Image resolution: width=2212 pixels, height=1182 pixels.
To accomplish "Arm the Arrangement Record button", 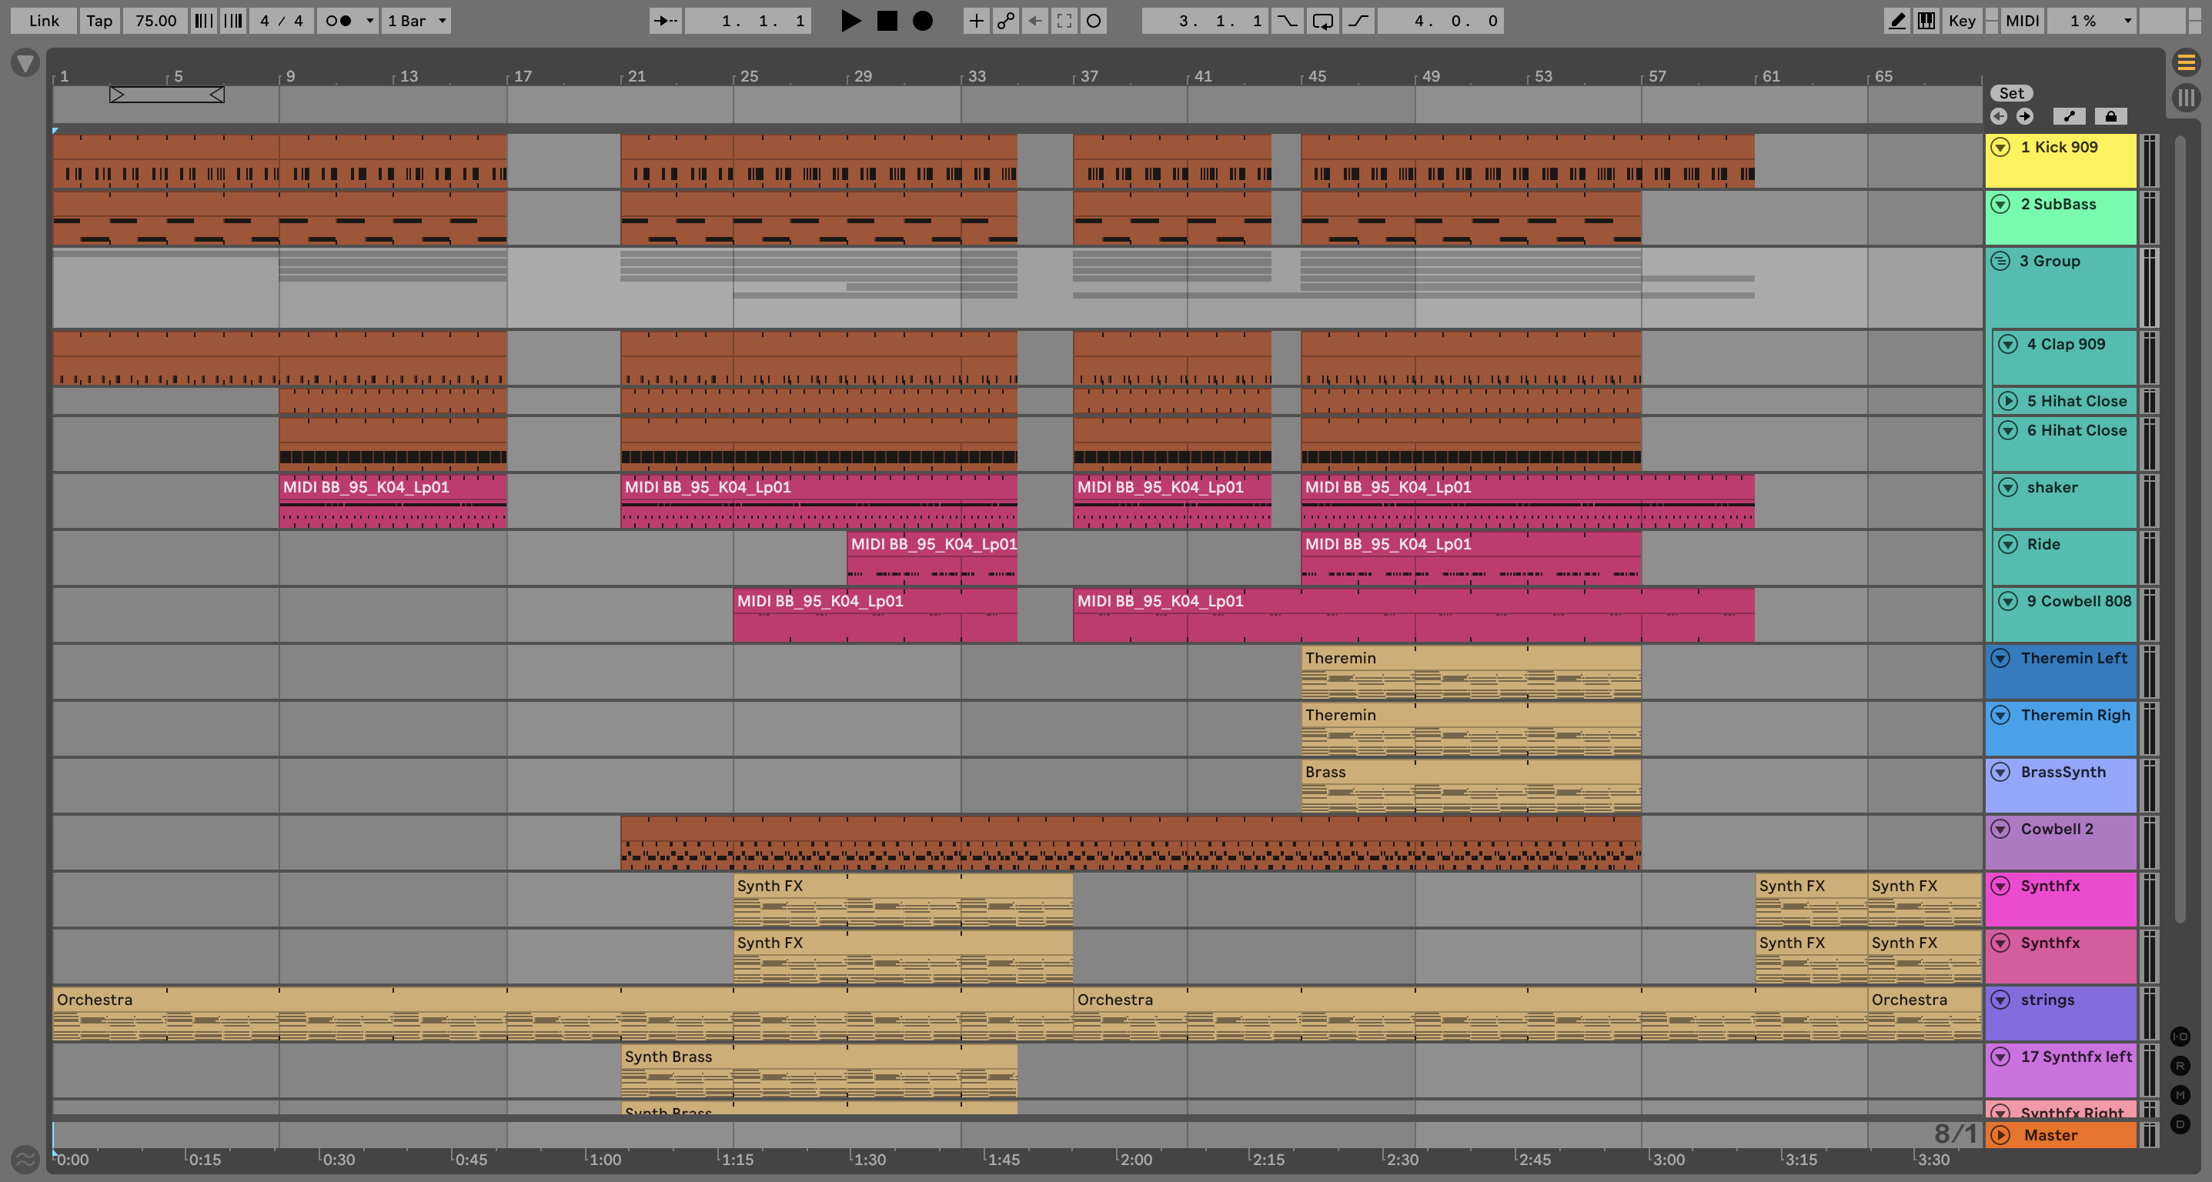I will click(x=922, y=21).
